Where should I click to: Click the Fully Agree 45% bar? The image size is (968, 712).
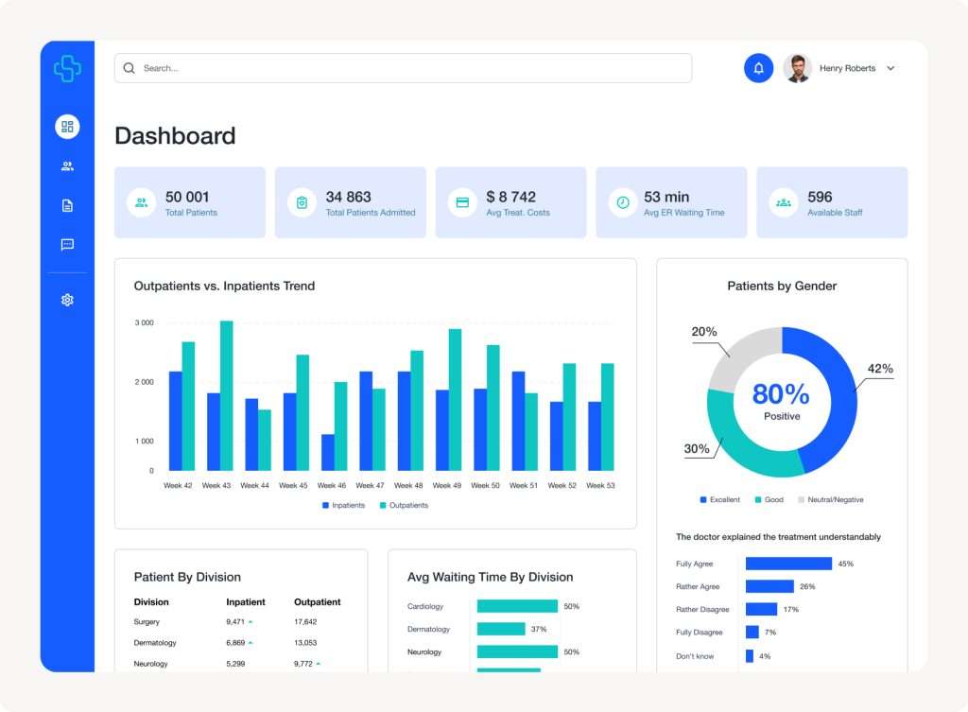[788, 564]
